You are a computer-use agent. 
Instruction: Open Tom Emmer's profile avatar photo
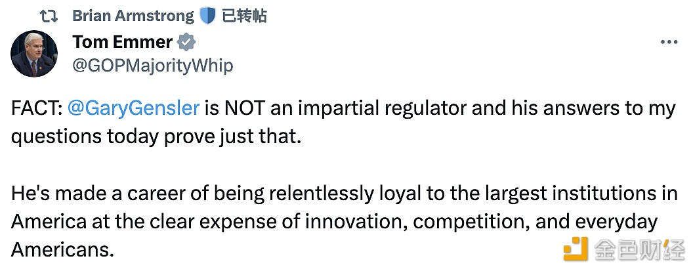coord(34,54)
